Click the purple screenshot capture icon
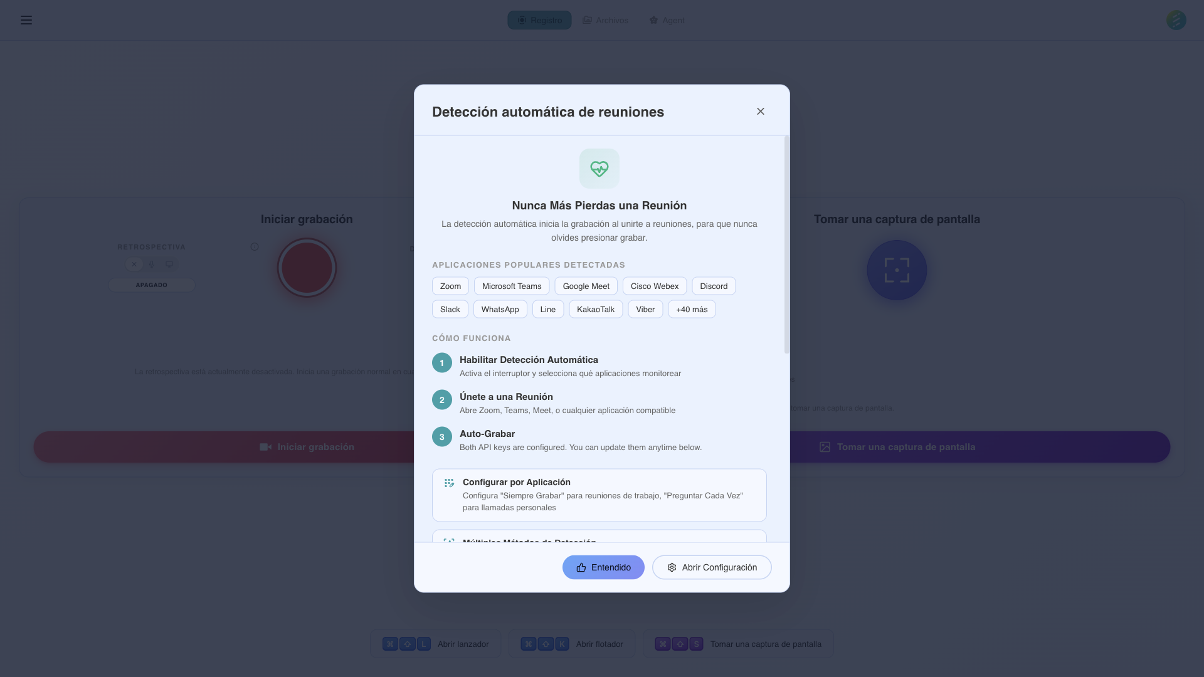This screenshot has height=677, width=1204. click(896, 270)
